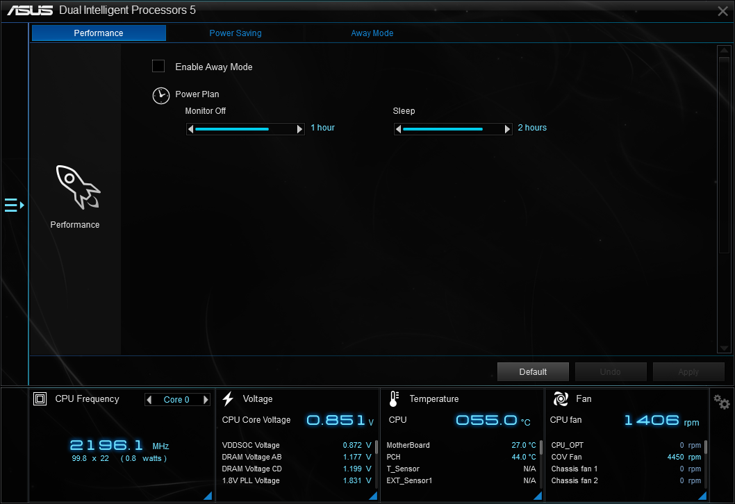735x504 pixels.
Task: Click the VDDSOC Voltage row
Action: click(297, 445)
